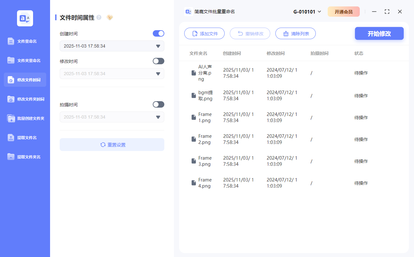Disable the 创建时间 toggle
The height and width of the screenshot is (257, 414).
pos(158,33)
